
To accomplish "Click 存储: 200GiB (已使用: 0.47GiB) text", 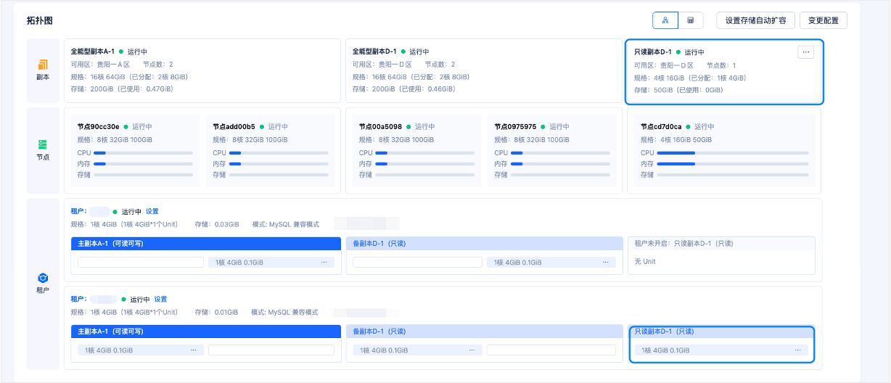I will pos(122,89).
